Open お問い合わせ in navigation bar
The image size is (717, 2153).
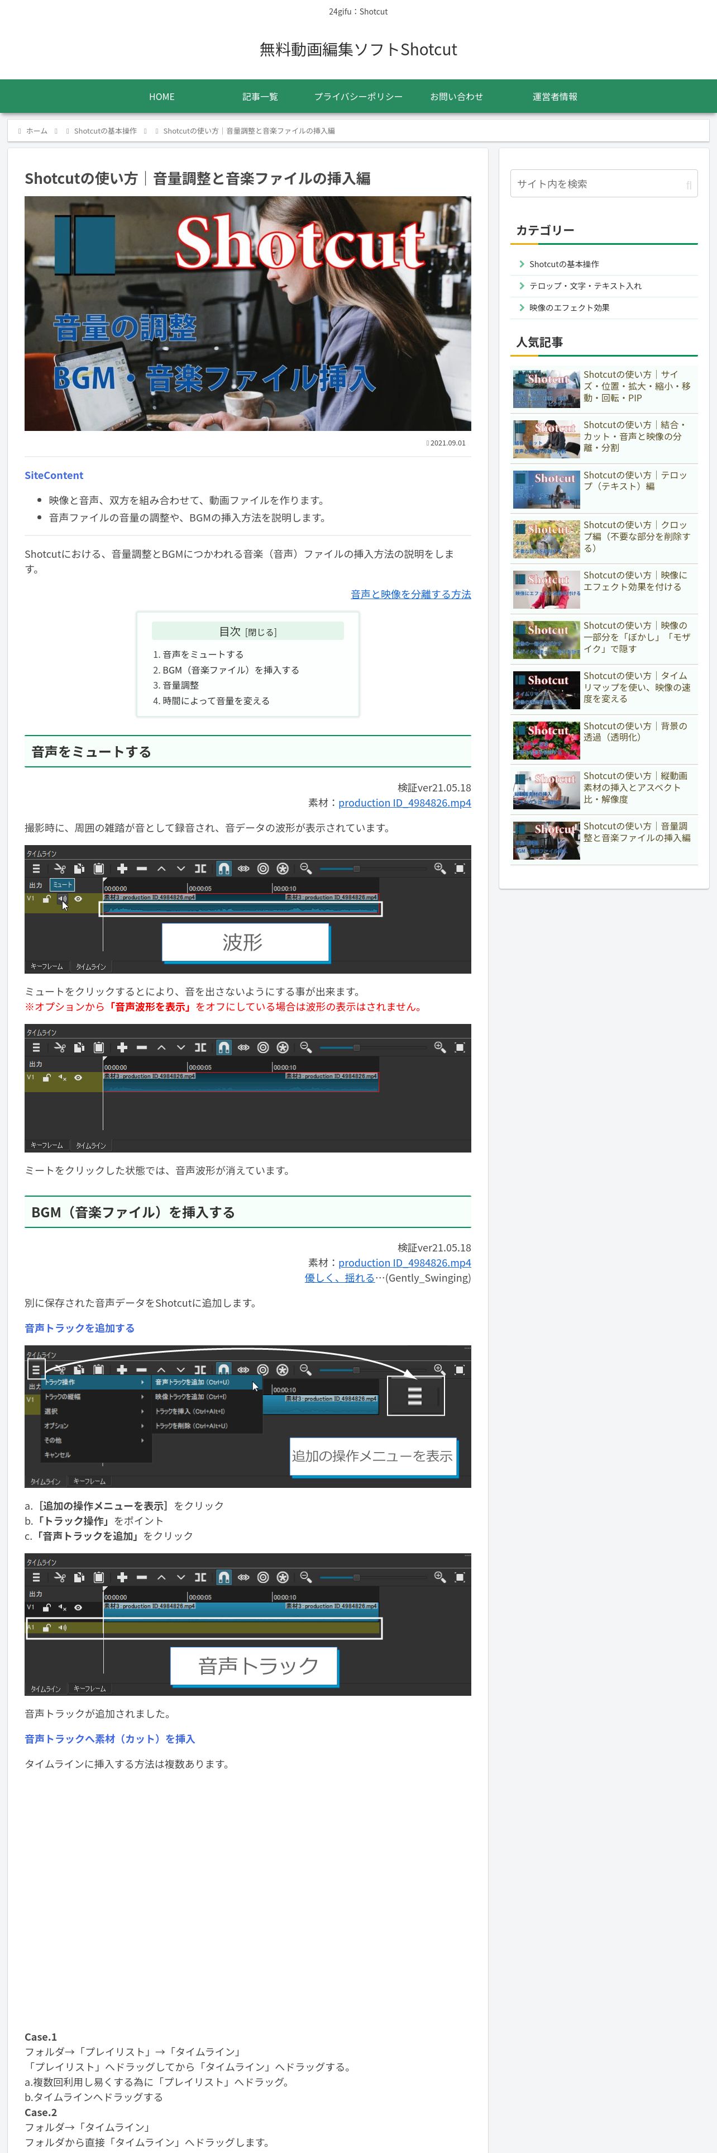point(457,97)
